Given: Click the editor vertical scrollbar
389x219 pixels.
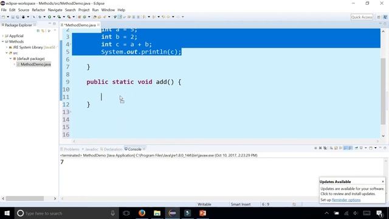Looking at the screenshot, I should 384,91.
